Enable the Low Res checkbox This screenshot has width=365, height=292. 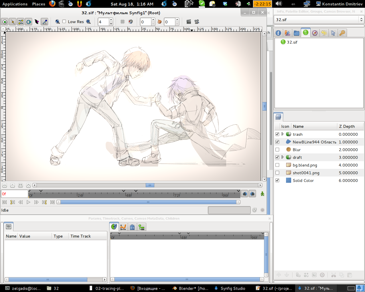point(64,22)
